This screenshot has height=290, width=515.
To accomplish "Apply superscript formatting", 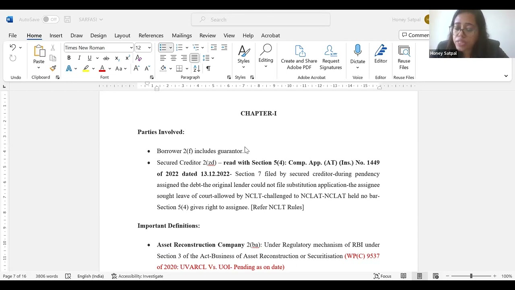I will tap(128, 58).
